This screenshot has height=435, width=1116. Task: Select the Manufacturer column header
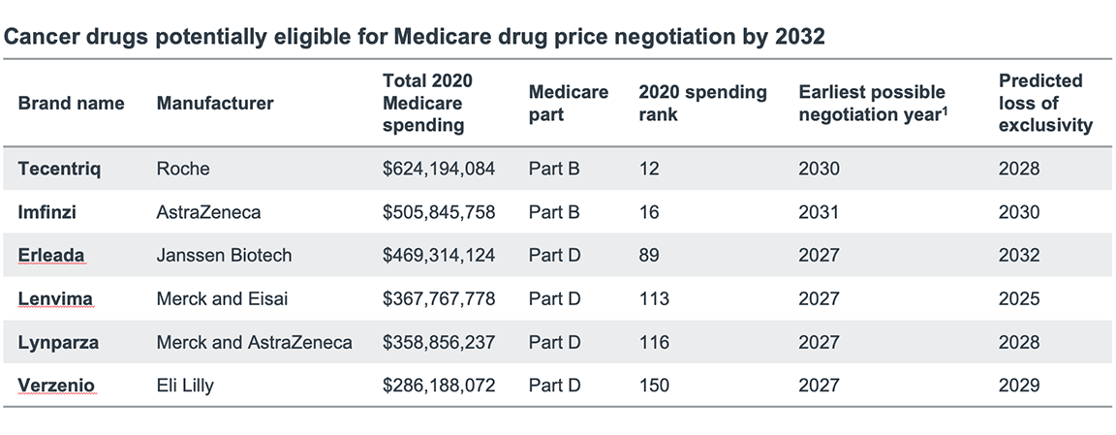(x=215, y=104)
